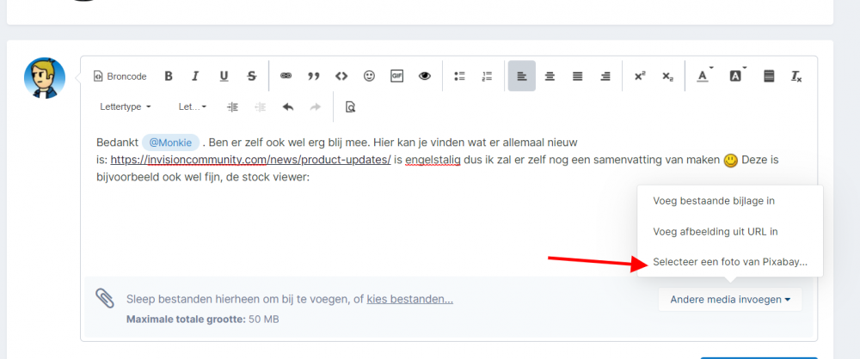Click the kies bestanden link
This screenshot has height=359, width=860.
(409, 299)
